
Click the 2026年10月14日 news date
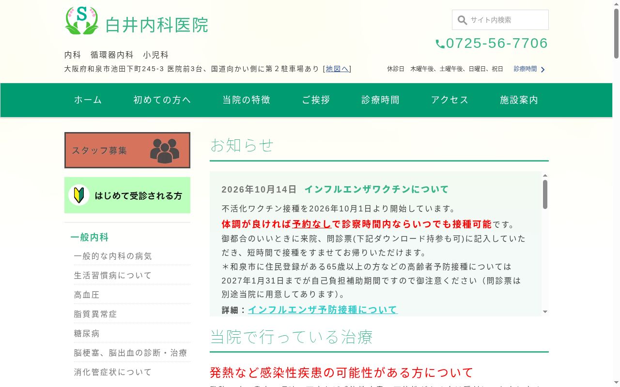[x=259, y=189]
